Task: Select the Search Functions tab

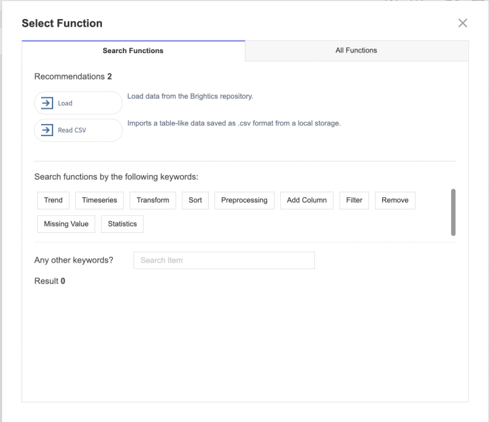Action: pos(133,51)
